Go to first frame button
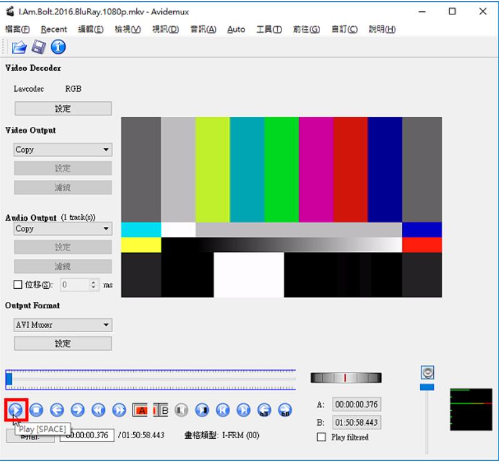 click(x=223, y=410)
